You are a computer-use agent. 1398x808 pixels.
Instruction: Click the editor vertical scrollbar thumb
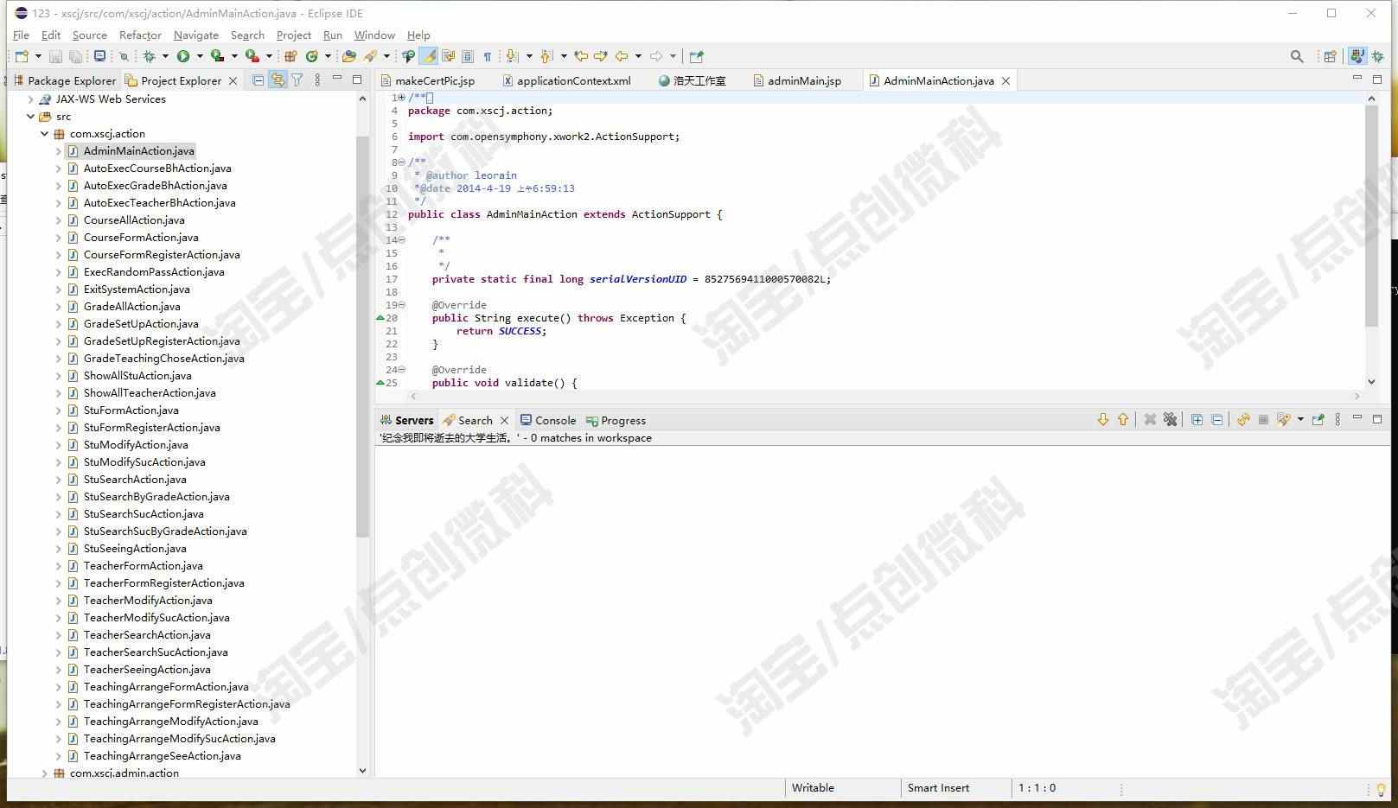(1371, 216)
